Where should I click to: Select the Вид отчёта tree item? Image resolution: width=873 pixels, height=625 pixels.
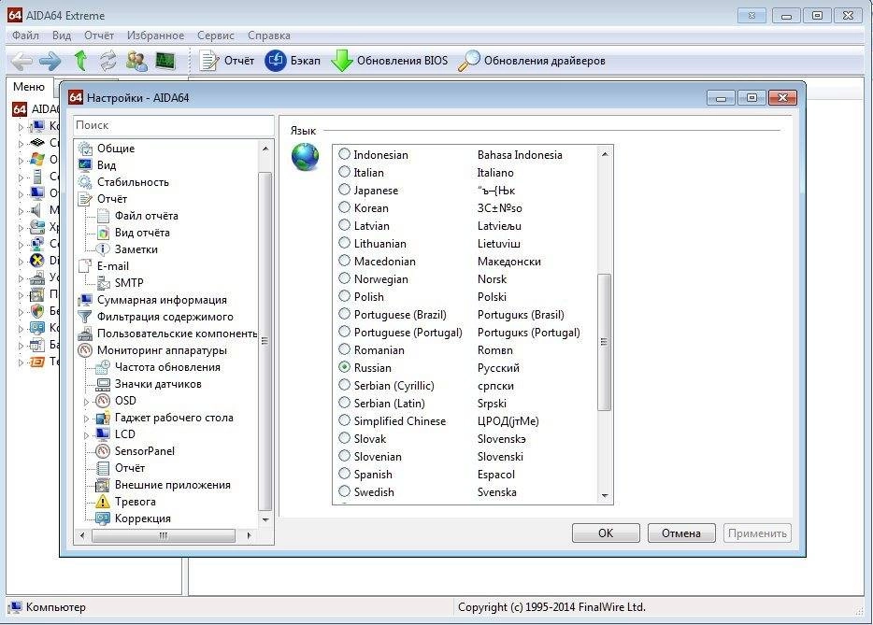point(142,233)
